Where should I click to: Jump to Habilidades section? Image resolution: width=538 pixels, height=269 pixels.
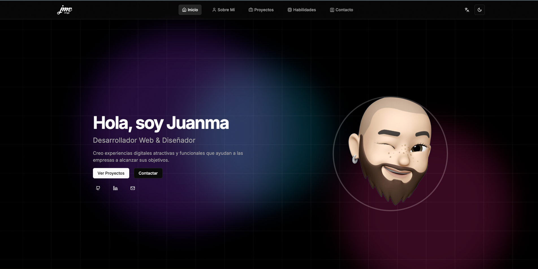coord(302,10)
